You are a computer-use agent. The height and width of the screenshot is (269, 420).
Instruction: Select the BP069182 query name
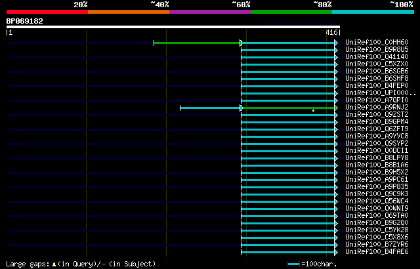(x=25, y=21)
